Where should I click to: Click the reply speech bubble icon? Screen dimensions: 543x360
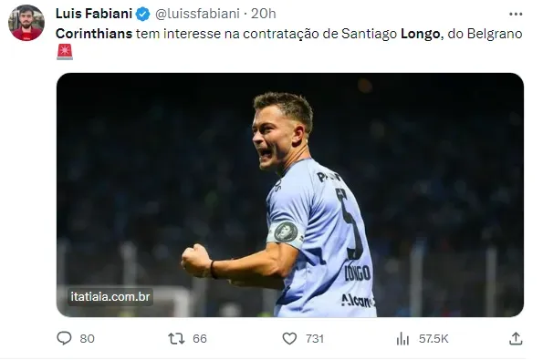[x=64, y=338]
